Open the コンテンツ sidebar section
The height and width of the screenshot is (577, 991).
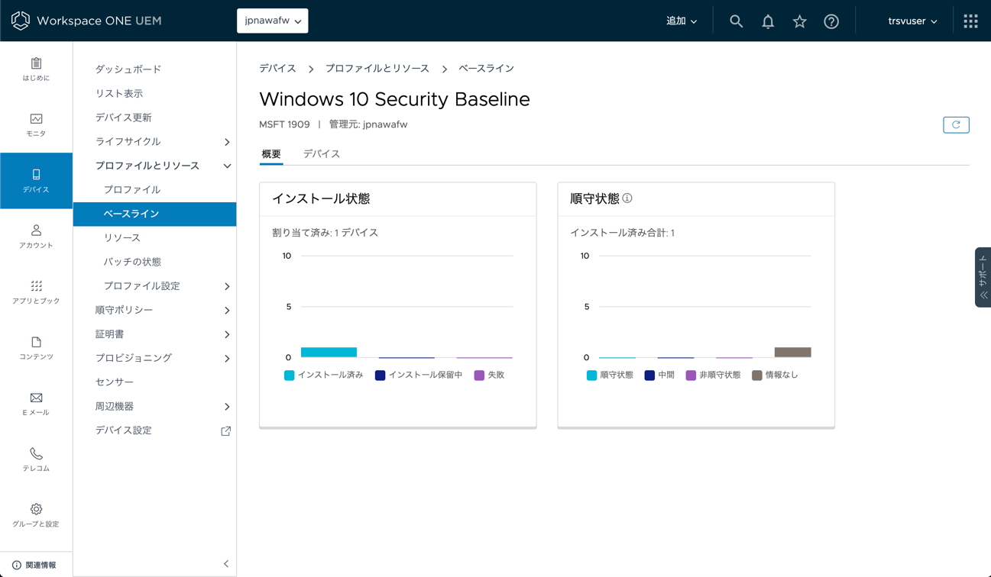pyautogui.click(x=36, y=348)
